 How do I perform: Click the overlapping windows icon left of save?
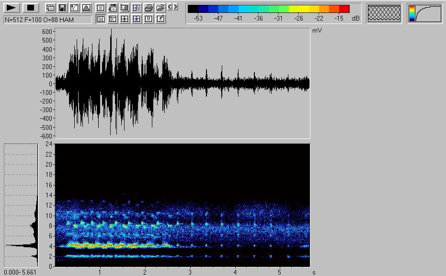click(50, 8)
